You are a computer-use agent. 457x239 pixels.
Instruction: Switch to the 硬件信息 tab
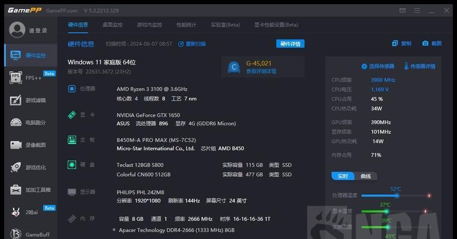tap(78, 24)
